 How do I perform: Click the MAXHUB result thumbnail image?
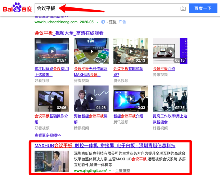coord(52,161)
